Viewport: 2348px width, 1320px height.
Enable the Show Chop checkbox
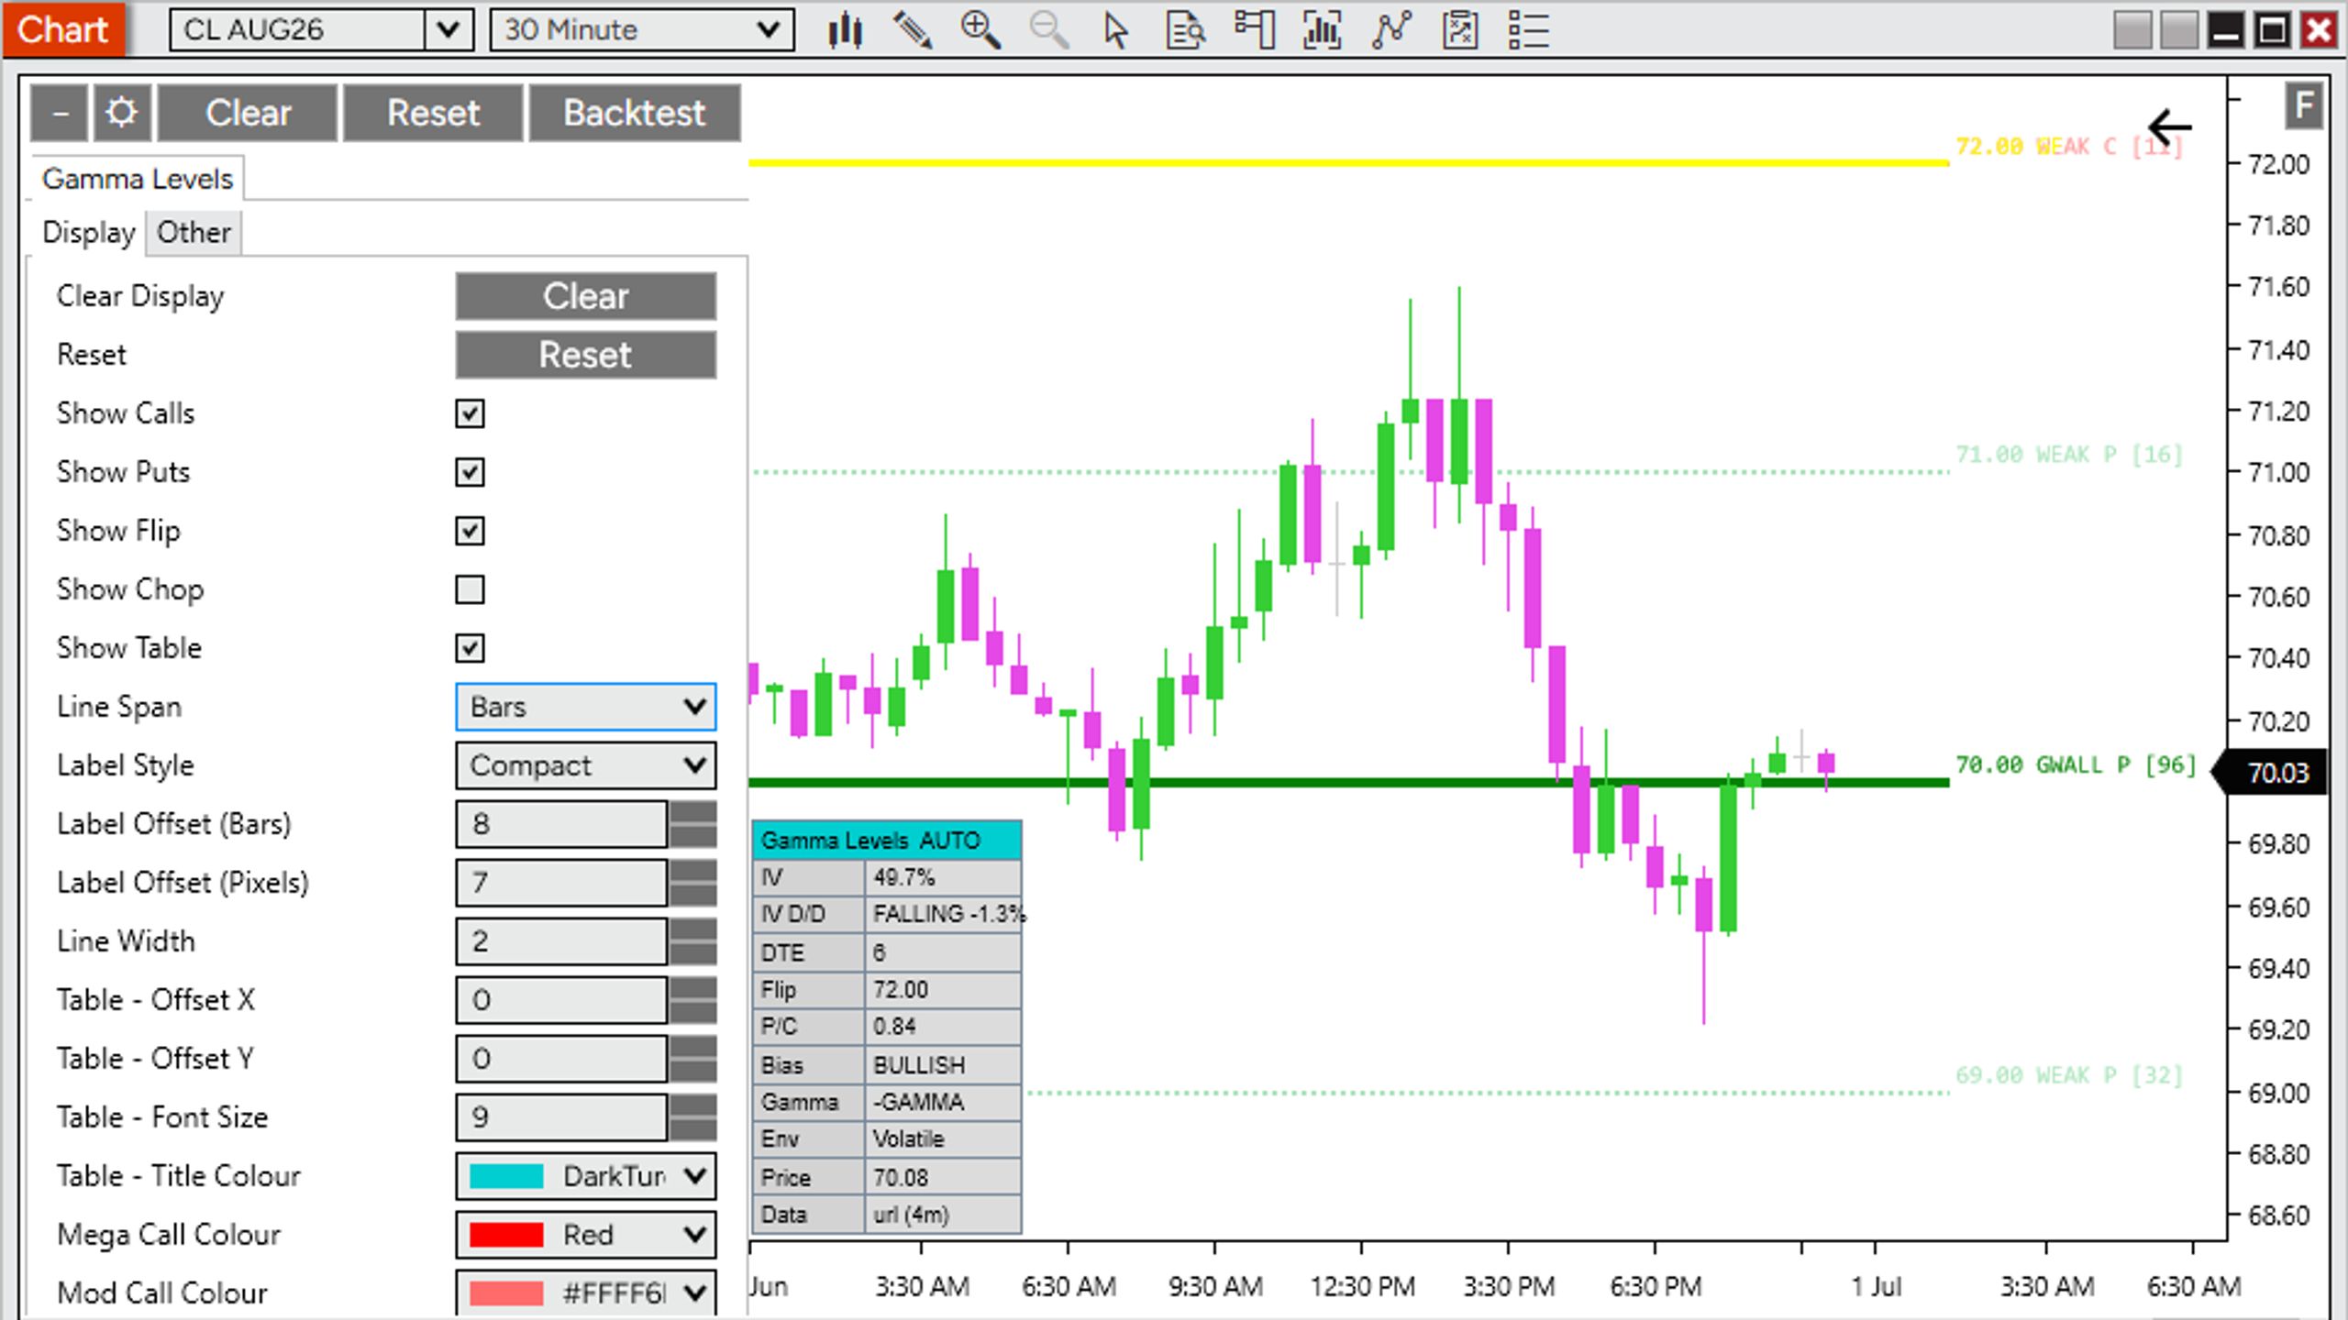[470, 589]
